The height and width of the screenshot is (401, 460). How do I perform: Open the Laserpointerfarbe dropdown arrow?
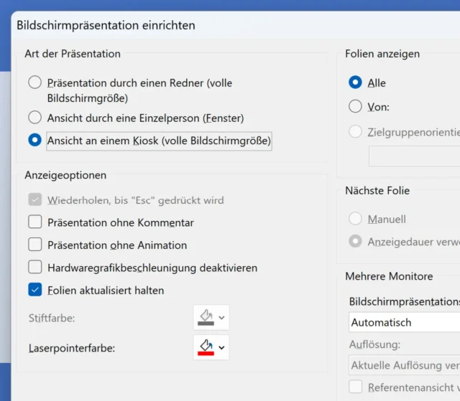tap(222, 348)
